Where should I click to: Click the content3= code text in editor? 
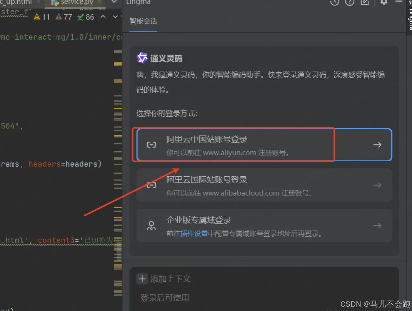(x=58, y=240)
